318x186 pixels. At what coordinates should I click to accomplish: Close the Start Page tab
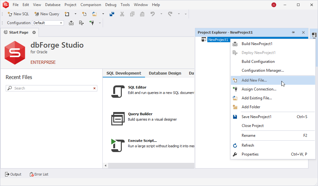pos(34,32)
